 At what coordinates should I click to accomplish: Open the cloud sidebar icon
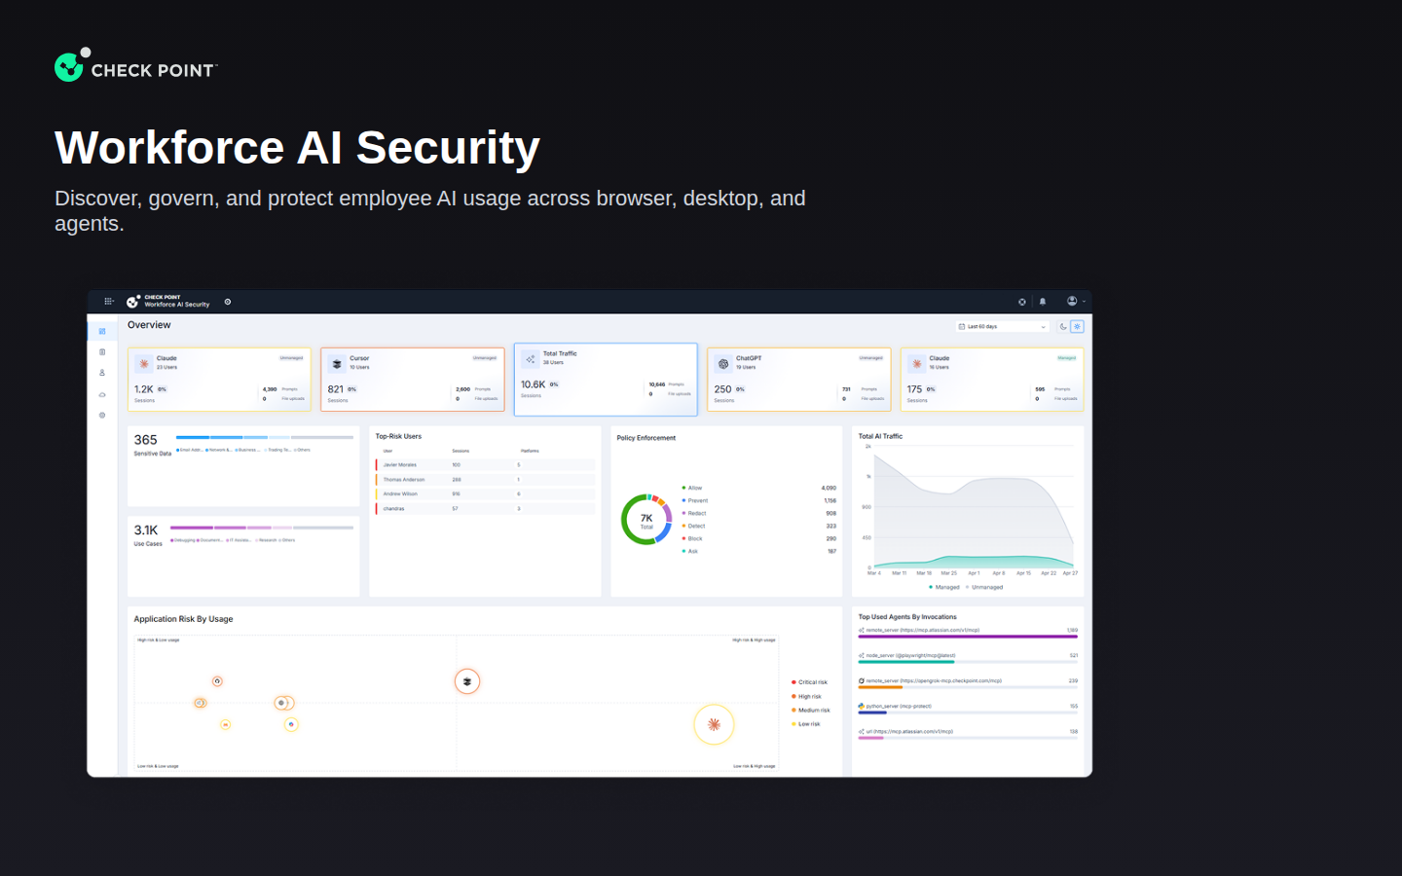pos(102,394)
